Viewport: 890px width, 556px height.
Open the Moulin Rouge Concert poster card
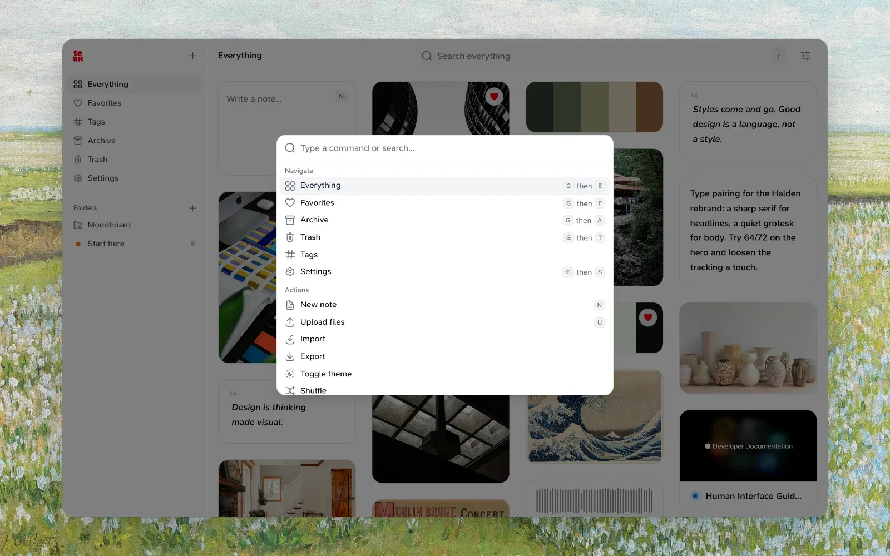(441, 508)
